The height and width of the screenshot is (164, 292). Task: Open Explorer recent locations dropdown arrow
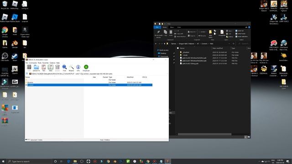(162, 44)
